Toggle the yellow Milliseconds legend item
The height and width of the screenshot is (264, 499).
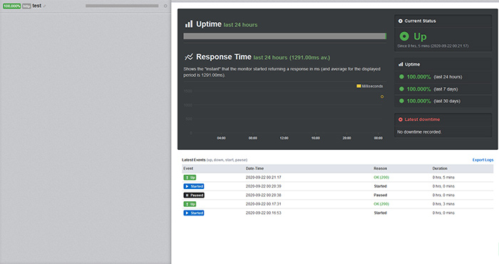(x=369, y=86)
